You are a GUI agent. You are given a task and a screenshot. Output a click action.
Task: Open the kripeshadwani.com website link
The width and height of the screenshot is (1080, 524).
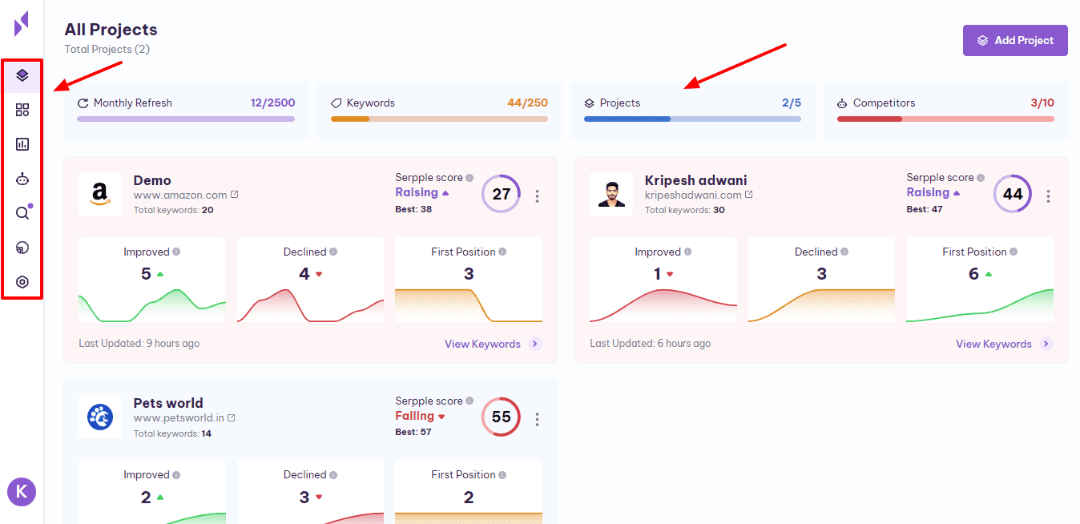(693, 195)
